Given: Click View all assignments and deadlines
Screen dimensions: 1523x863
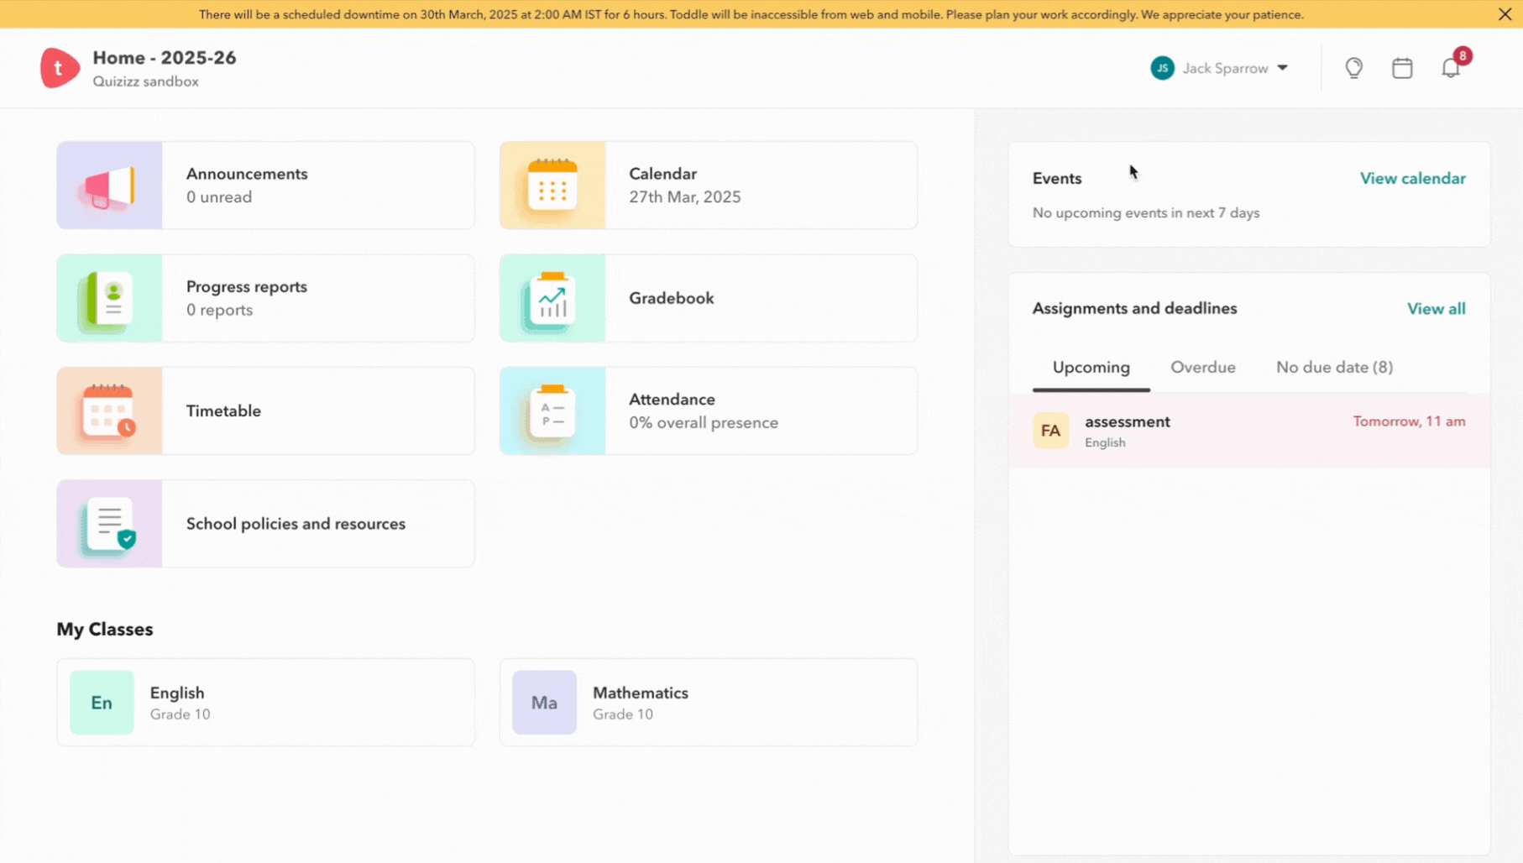Looking at the screenshot, I should [1436, 308].
